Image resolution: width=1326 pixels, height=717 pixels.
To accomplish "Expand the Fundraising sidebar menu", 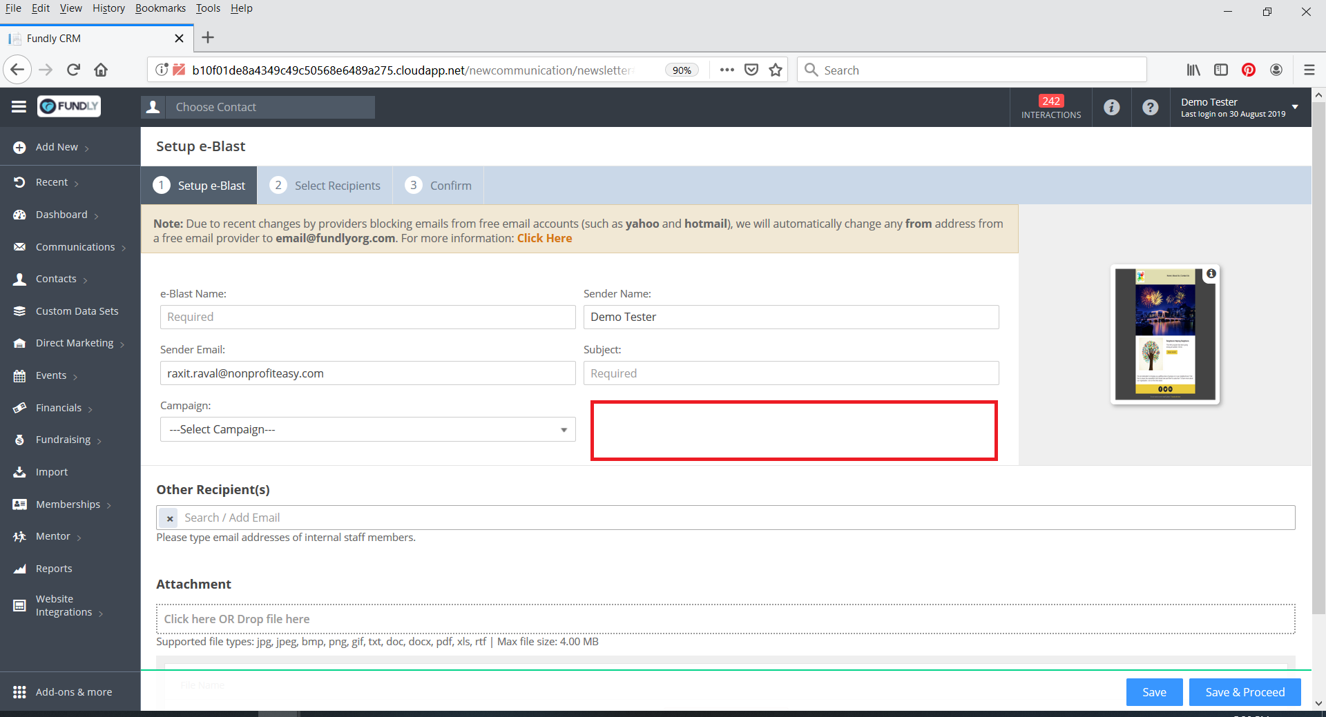I will tap(63, 440).
